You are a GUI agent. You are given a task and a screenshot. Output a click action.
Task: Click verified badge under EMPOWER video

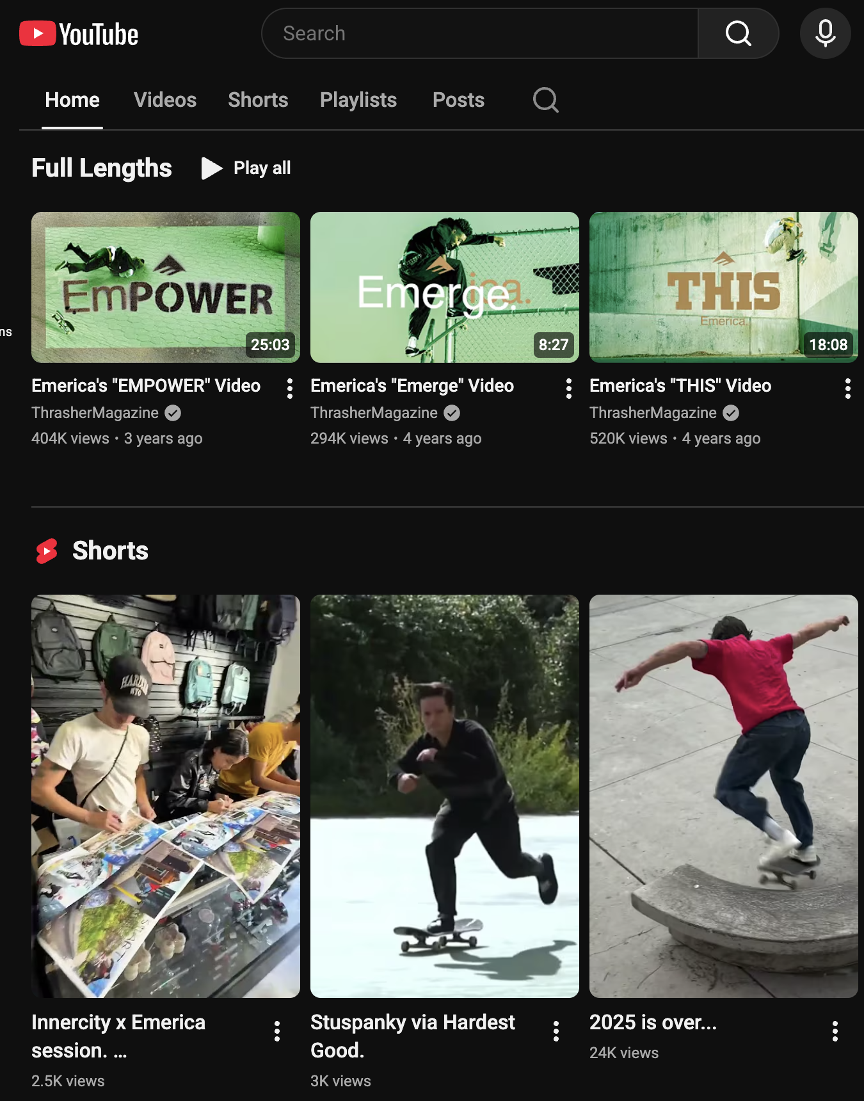pos(173,413)
